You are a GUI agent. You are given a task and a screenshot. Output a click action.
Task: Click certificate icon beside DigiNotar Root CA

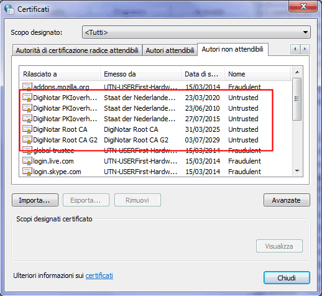[27, 129]
